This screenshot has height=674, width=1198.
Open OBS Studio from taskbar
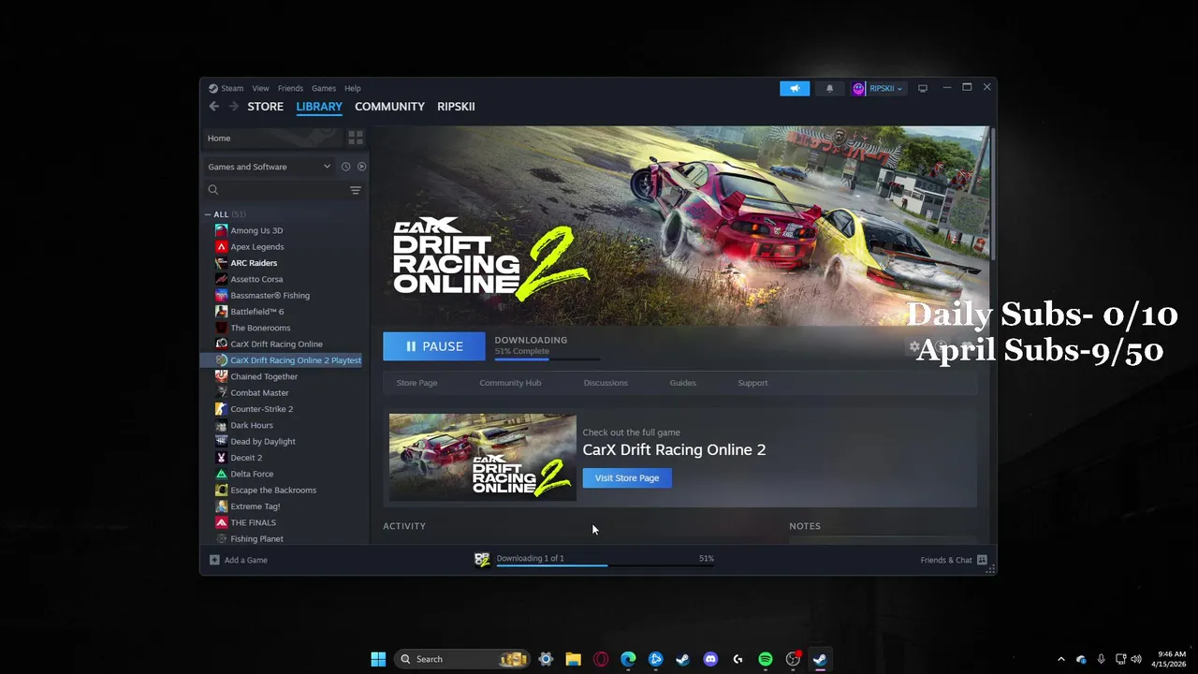pyautogui.click(x=793, y=659)
